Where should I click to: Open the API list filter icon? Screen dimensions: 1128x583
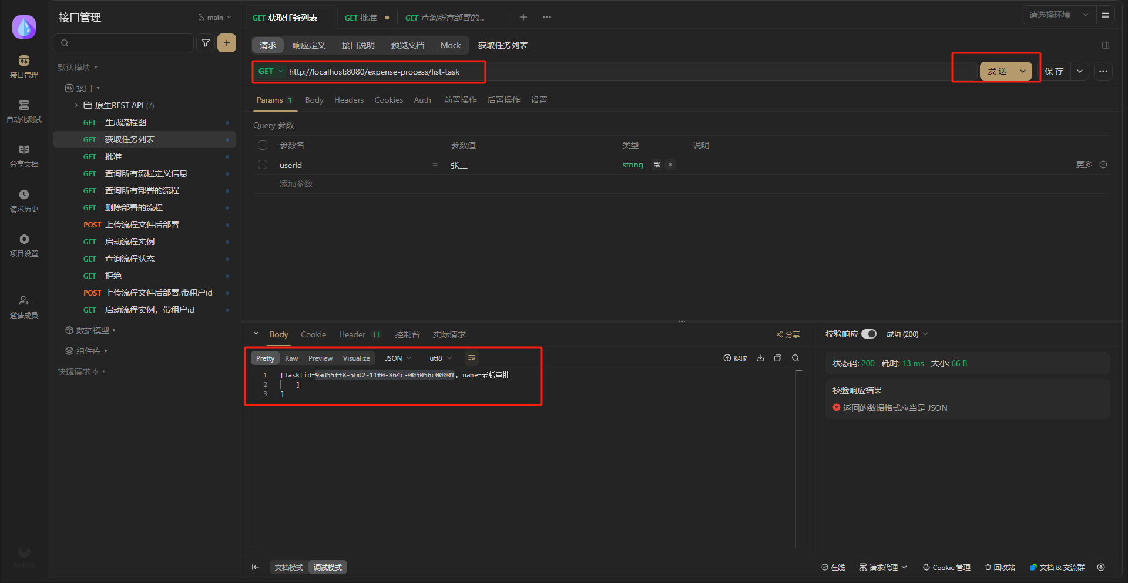(205, 42)
